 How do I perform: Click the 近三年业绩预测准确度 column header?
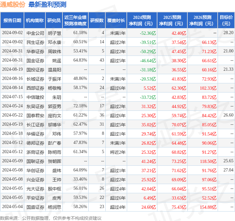[75, 21]
